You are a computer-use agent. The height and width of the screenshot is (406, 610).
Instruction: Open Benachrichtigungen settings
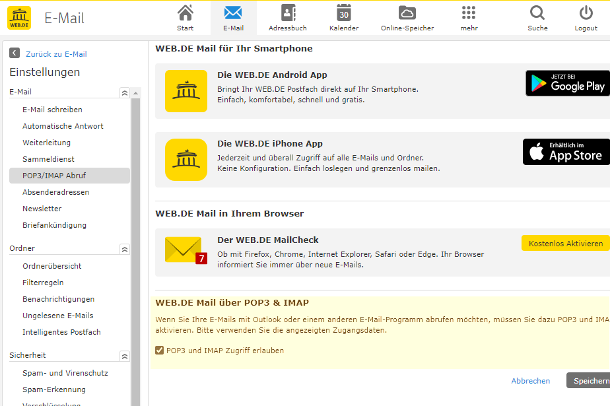pyautogui.click(x=59, y=299)
